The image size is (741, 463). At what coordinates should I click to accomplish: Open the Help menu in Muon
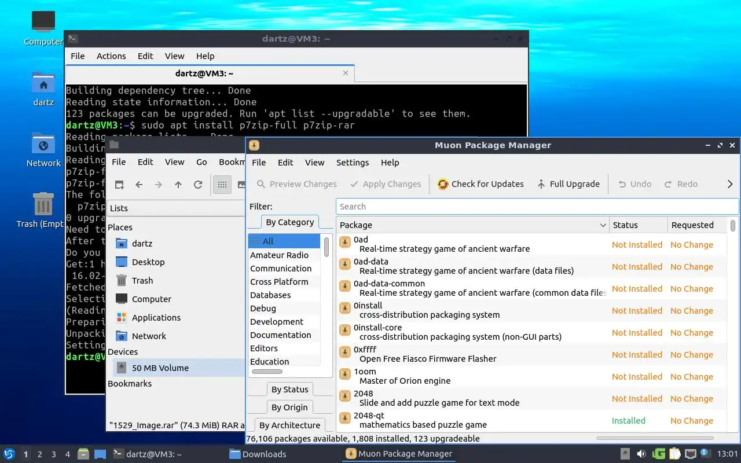[390, 163]
